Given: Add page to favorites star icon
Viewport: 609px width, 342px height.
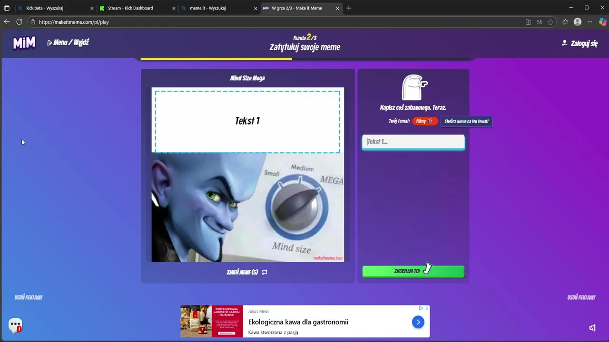Looking at the screenshot, I should pos(550,22).
